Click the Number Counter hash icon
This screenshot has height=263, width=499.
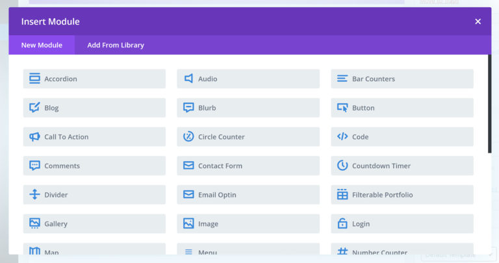point(342,251)
